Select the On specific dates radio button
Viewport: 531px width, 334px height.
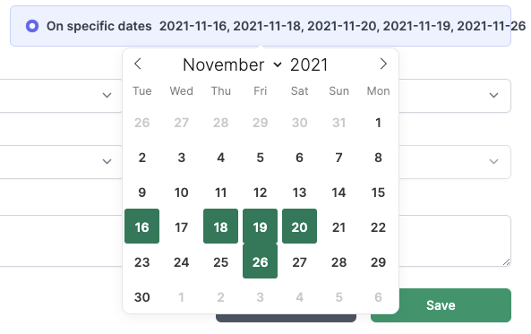[x=32, y=26]
